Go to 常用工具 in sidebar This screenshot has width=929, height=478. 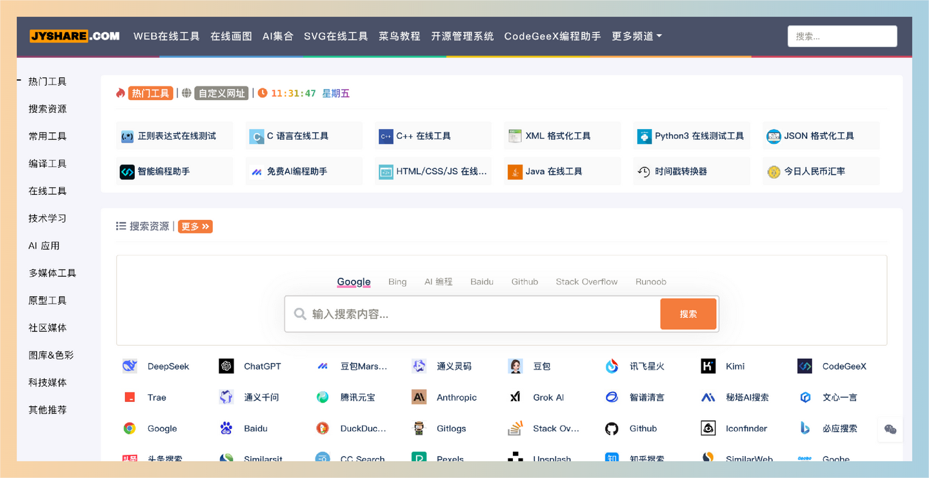point(48,136)
